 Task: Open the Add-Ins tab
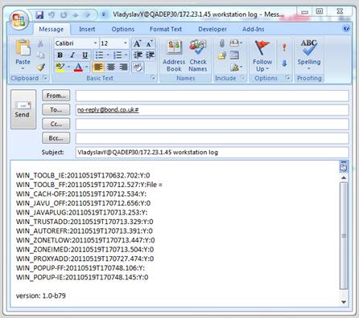[x=254, y=29]
